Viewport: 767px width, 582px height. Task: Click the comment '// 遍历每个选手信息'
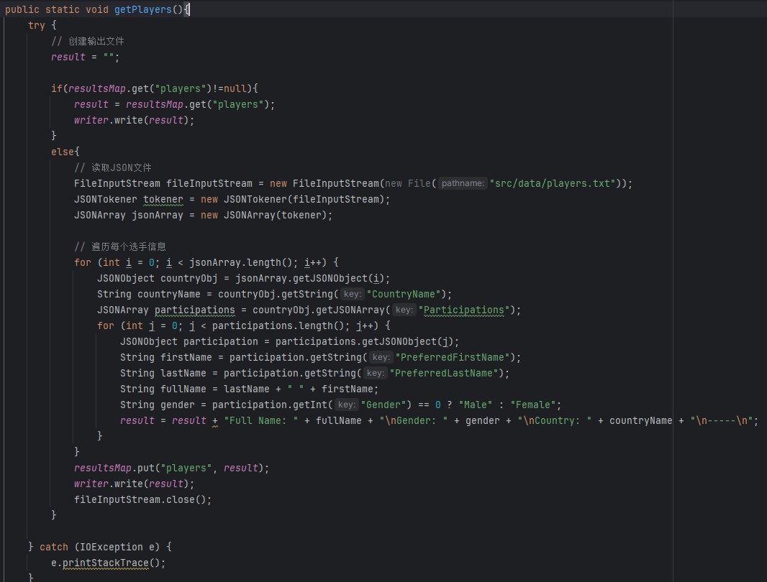[120, 246]
